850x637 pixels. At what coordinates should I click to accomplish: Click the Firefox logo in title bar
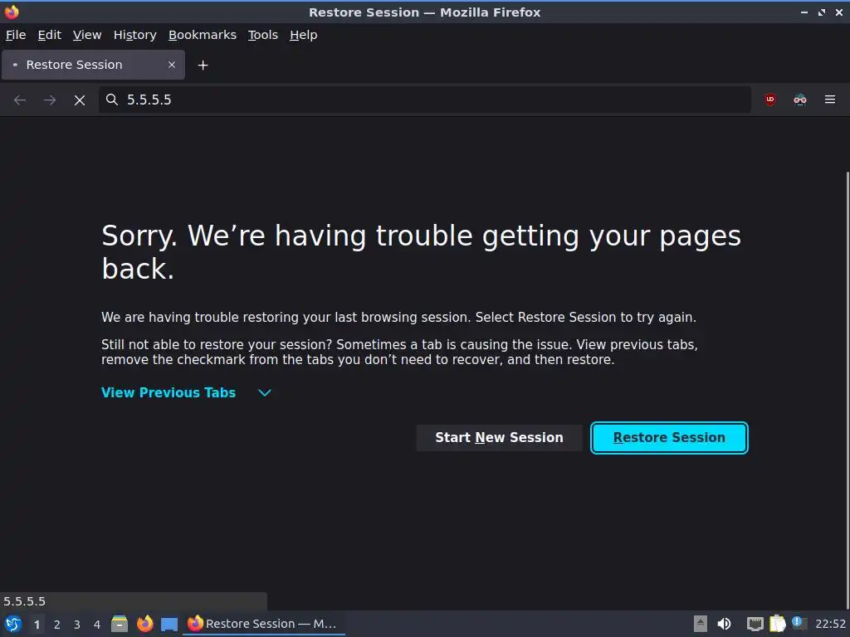click(12, 12)
